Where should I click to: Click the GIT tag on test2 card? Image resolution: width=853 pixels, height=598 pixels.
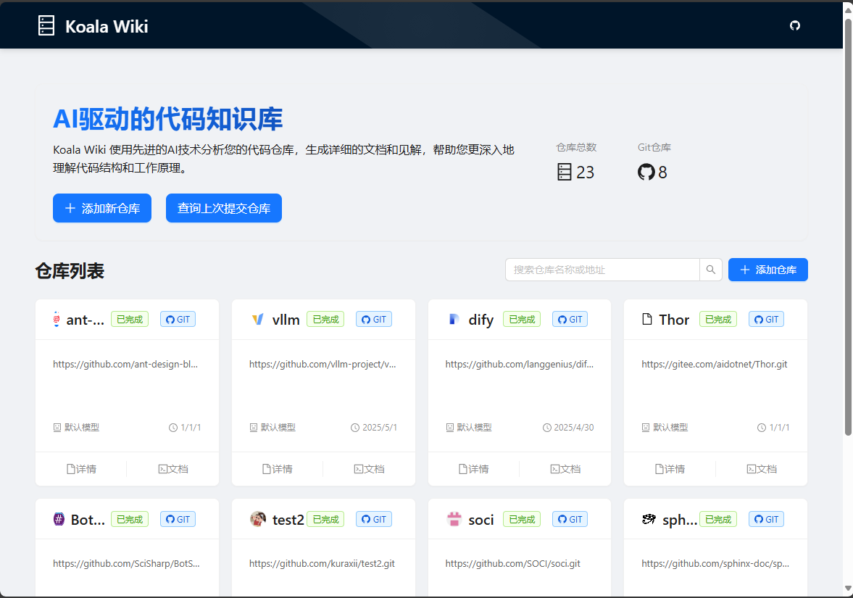click(374, 519)
